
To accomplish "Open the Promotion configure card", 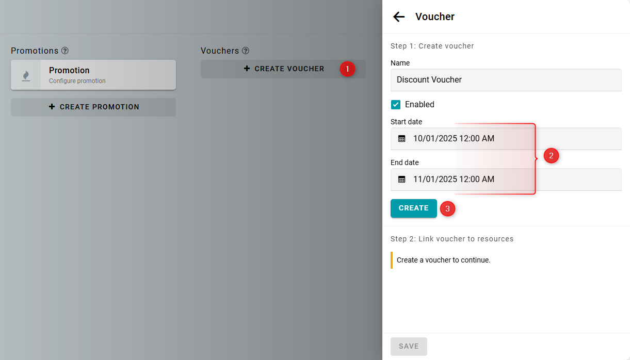I will tap(93, 75).
